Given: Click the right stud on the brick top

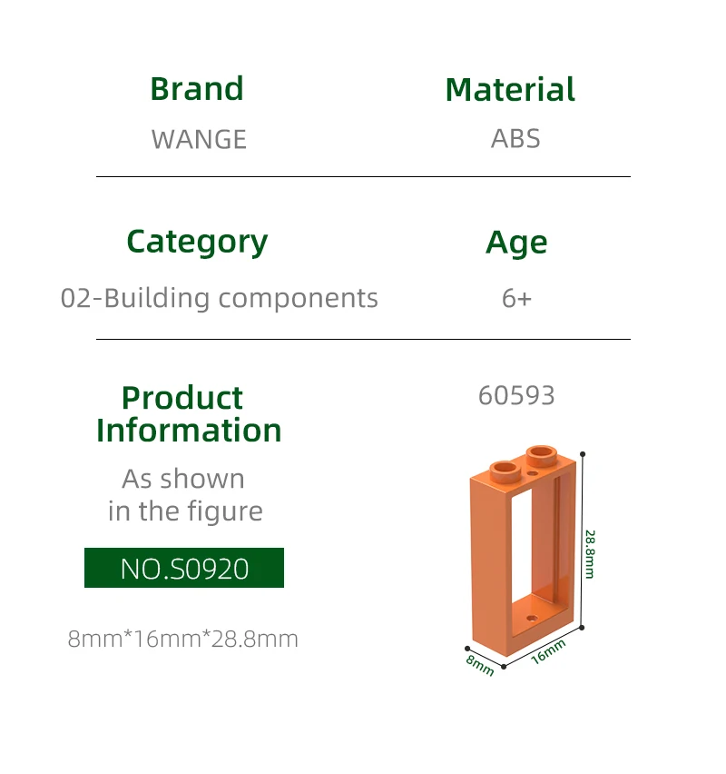Looking at the screenshot, I should [542, 452].
